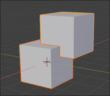
Task: Select the upper cube's top face
Action: (x=67, y=14)
